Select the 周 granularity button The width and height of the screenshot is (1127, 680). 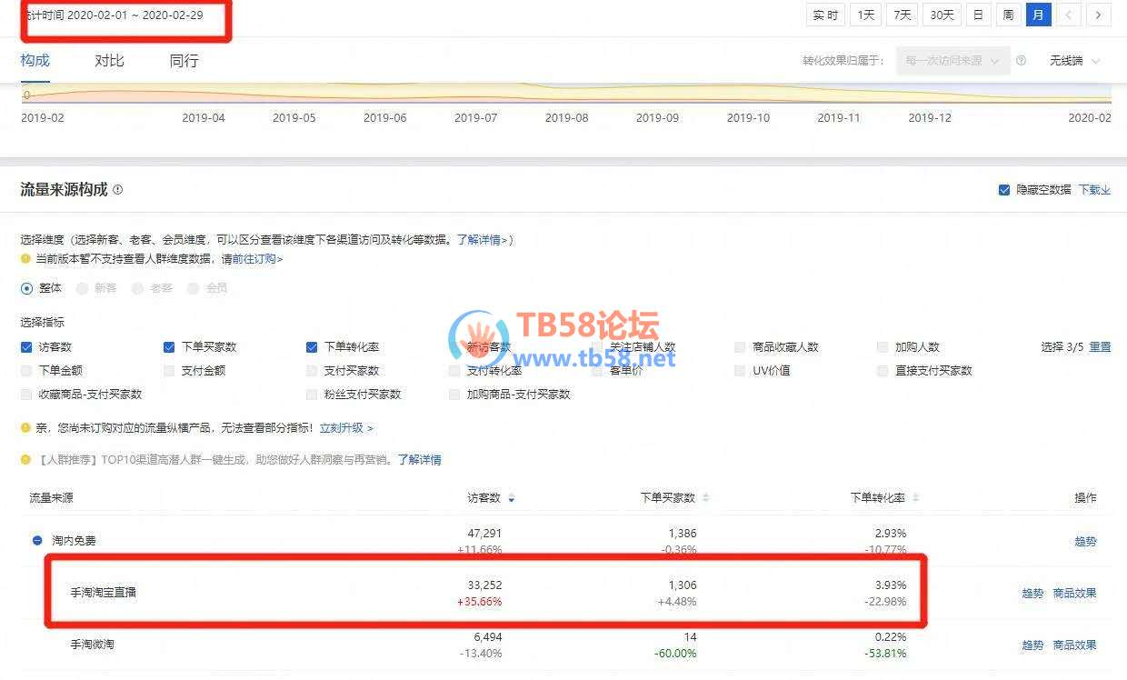(x=1008, y=15)
